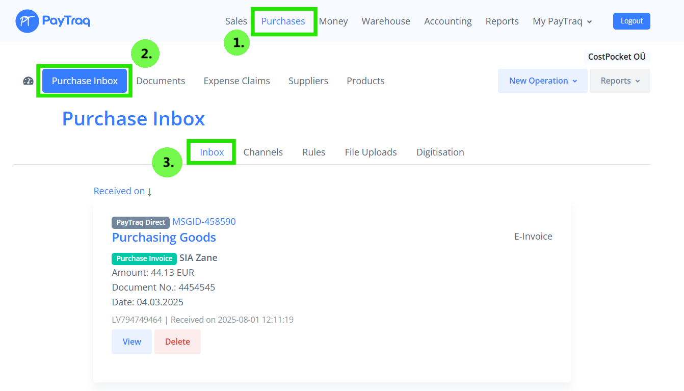The height and width of the screenshot is (391, 684).
Task: Open the Products section
Action: point(365,81)
